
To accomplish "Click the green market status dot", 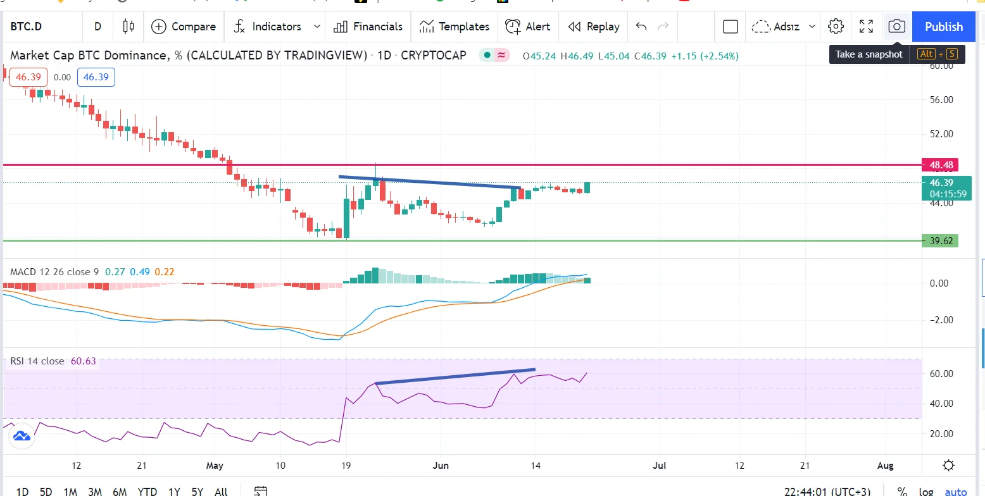I will tap(487, 55).
